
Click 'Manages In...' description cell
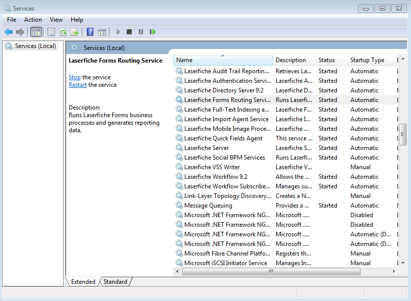pos(293,263)
